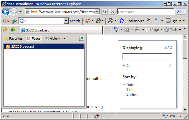Viewport: 189px width, 120px height.
Task: Open the Favorites Center star icon
Action: pyautogui.click(x=5, y=30)
